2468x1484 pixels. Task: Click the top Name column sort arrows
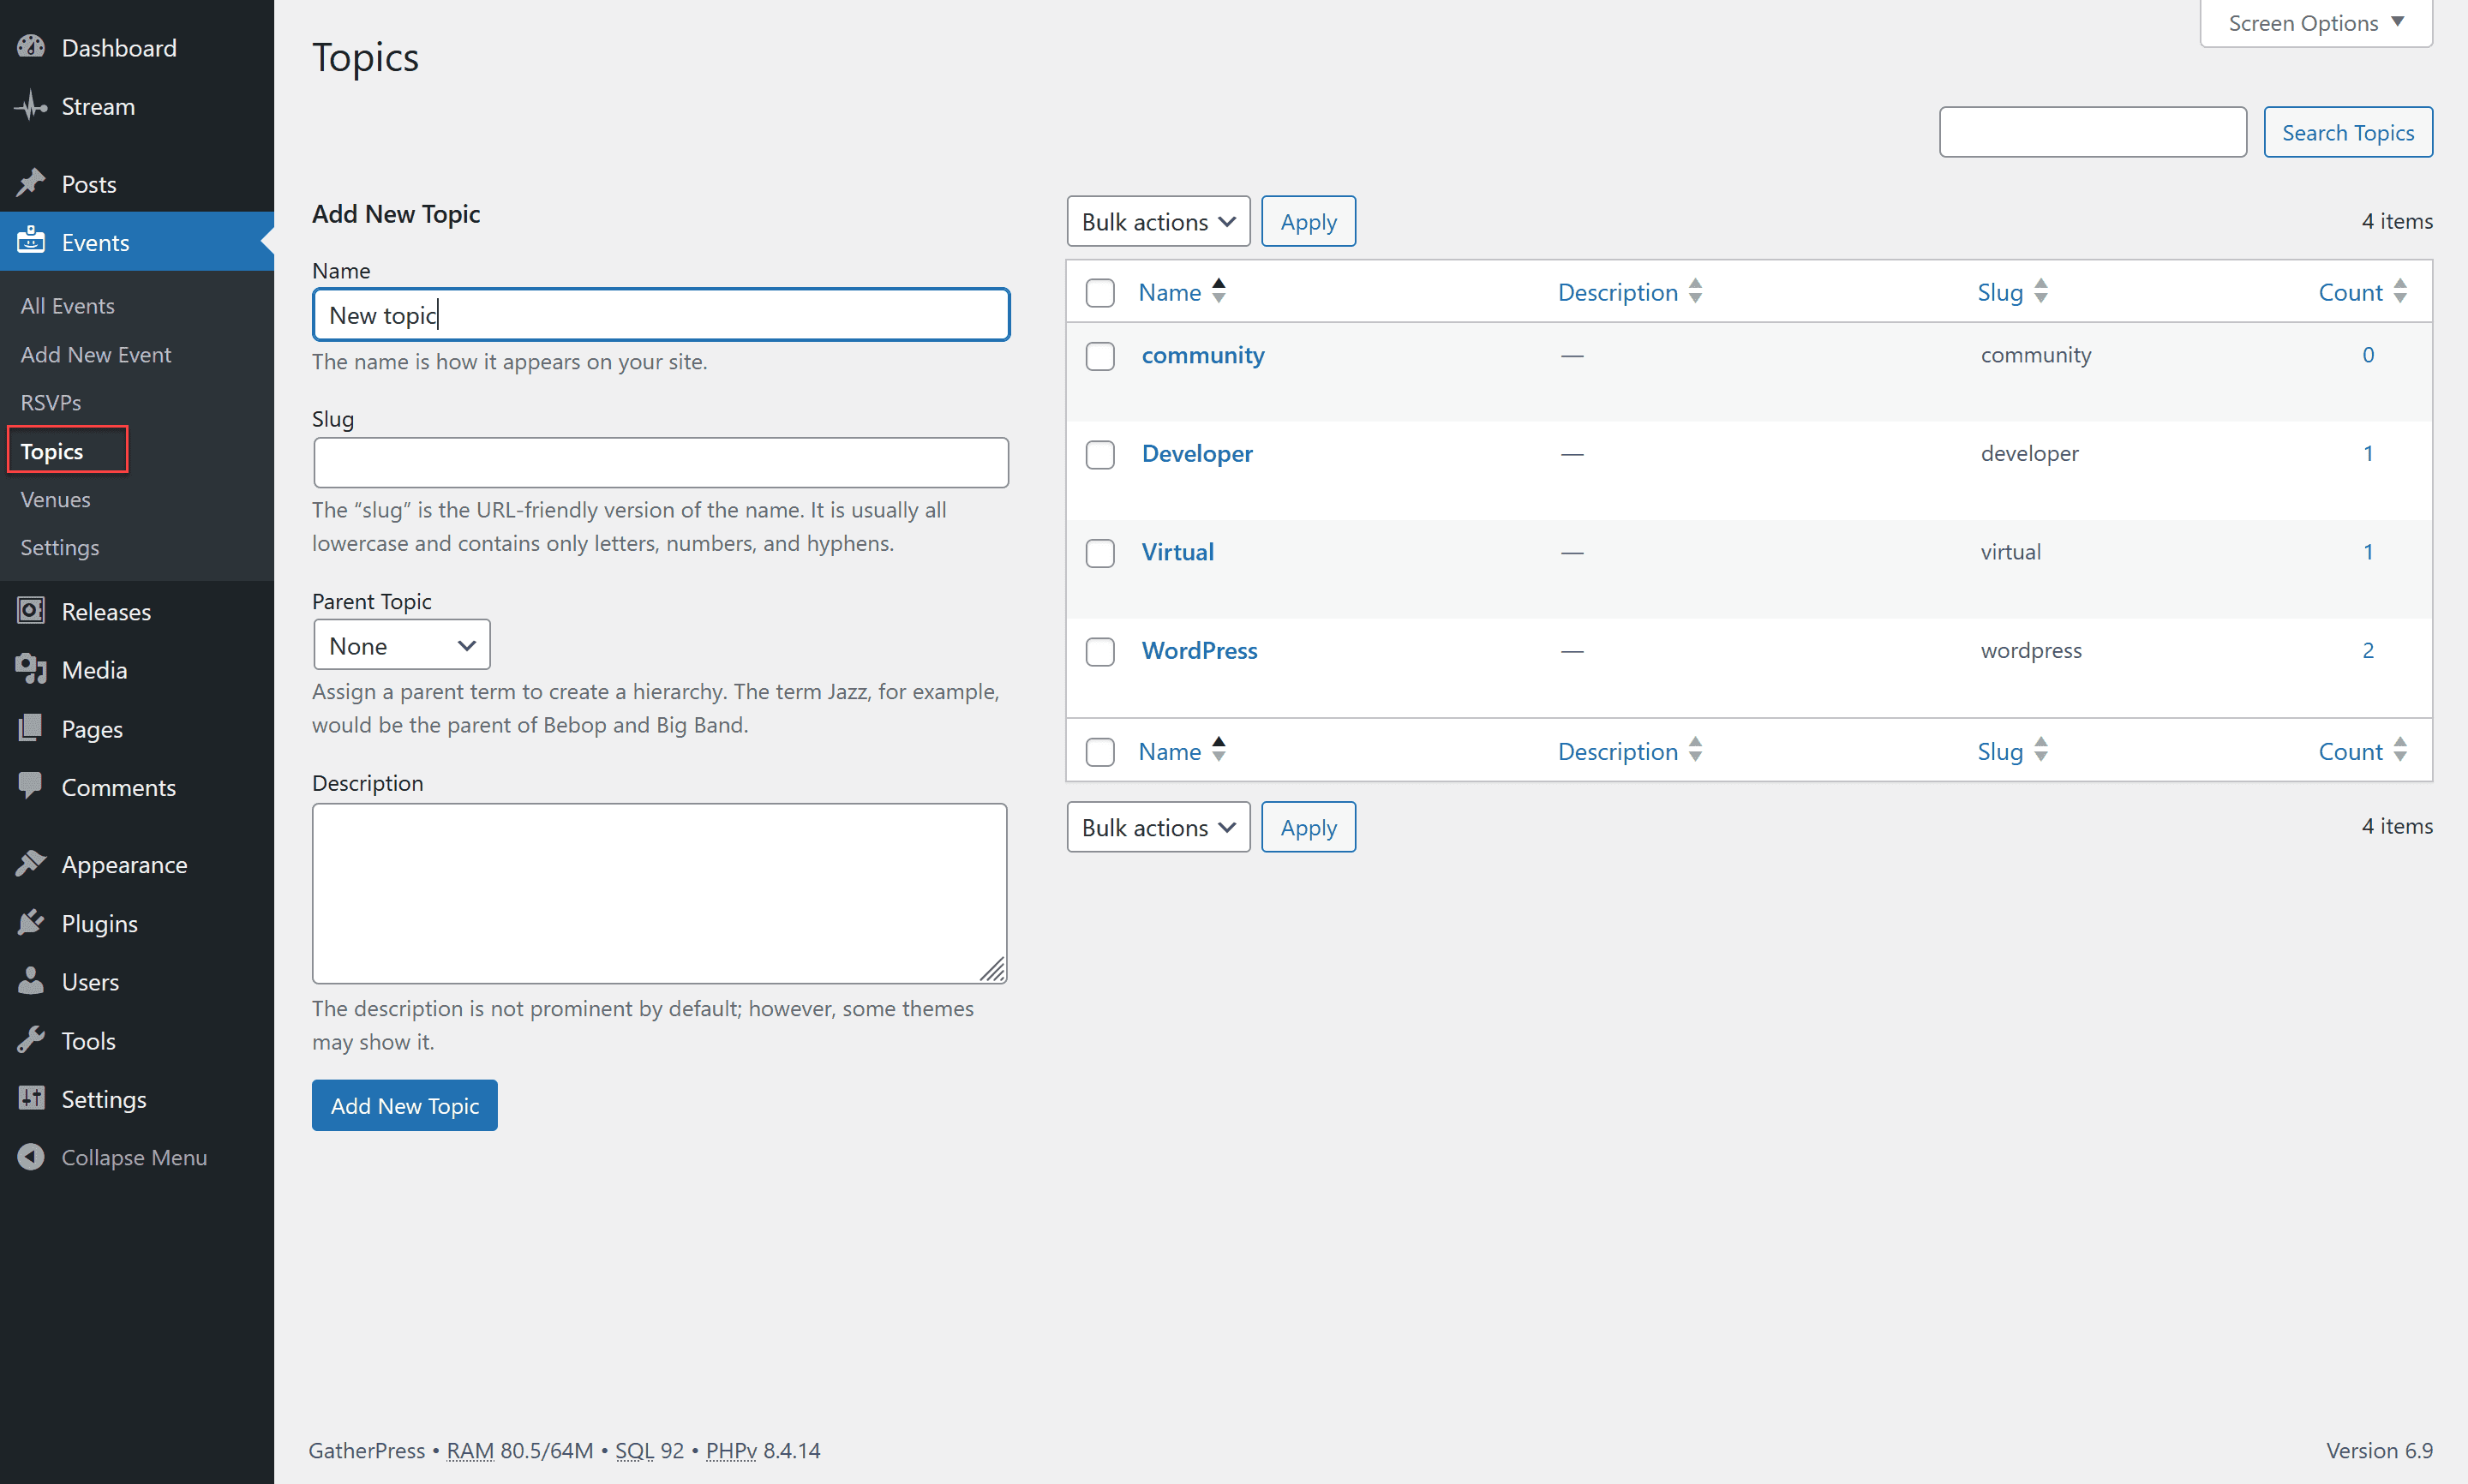coord(1219,291)
